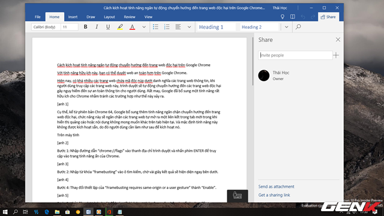Open the Office app on taskbar

pyautogui.click(x=109, y=212)
